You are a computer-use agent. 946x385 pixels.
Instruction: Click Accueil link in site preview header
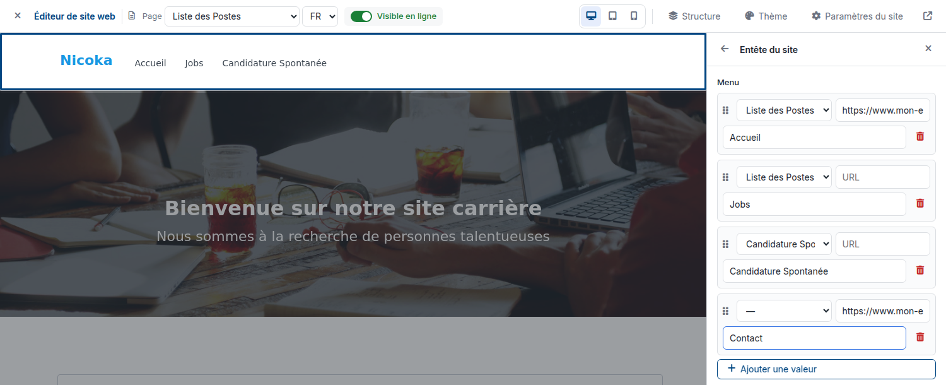coord(150,63)
